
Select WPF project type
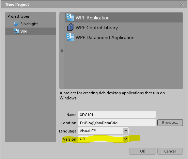click(31, 31)
